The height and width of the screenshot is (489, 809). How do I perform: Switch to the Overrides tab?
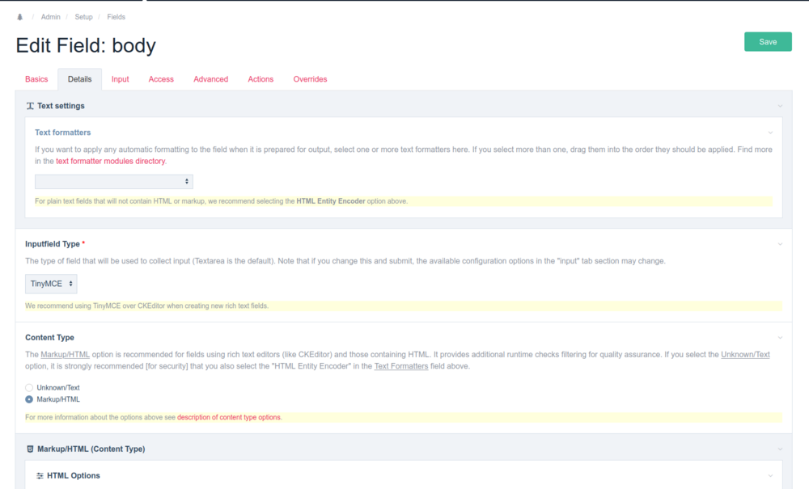(310, 78)
